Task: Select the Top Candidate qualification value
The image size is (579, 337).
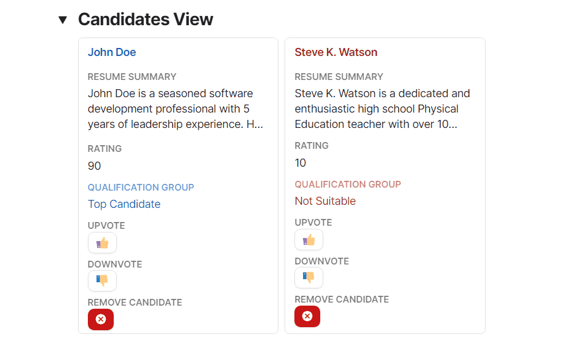Action: pyautogui.click(x=124, y=204)
